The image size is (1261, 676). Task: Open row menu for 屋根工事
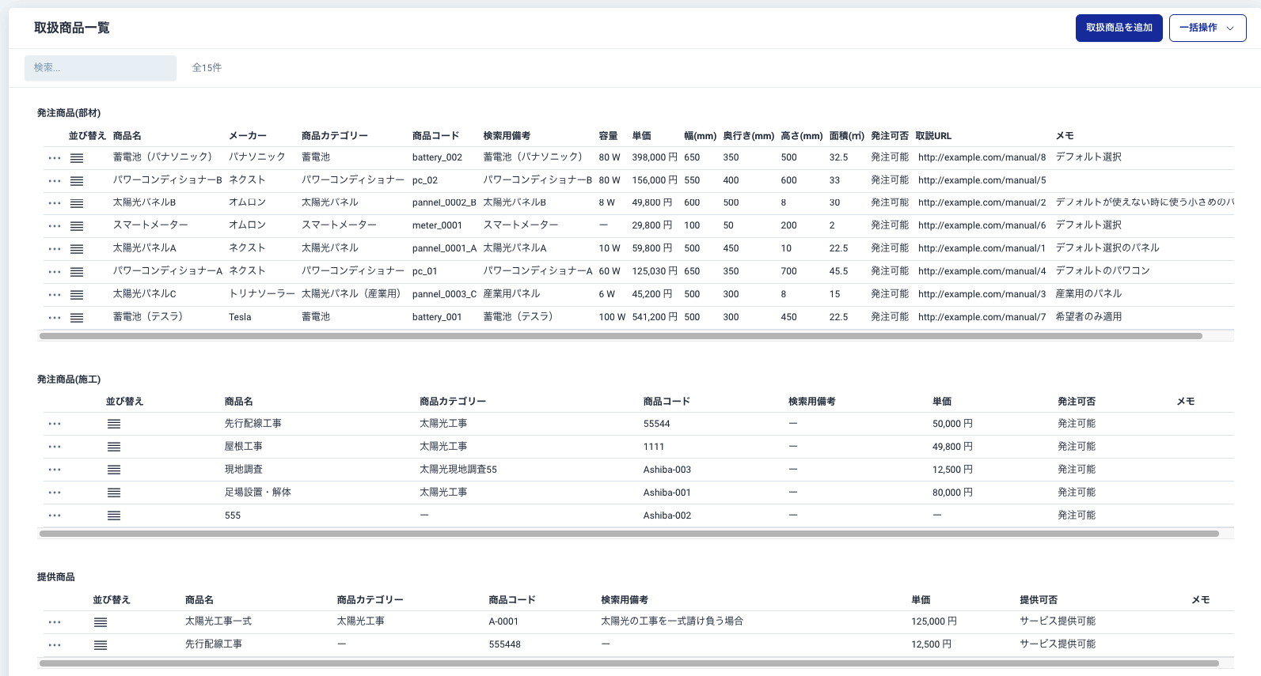(55, 447)
